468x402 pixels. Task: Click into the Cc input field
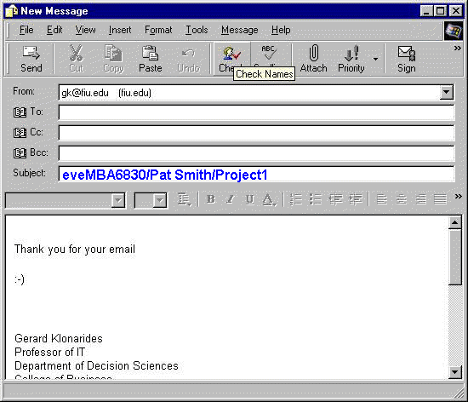point(256,133)
